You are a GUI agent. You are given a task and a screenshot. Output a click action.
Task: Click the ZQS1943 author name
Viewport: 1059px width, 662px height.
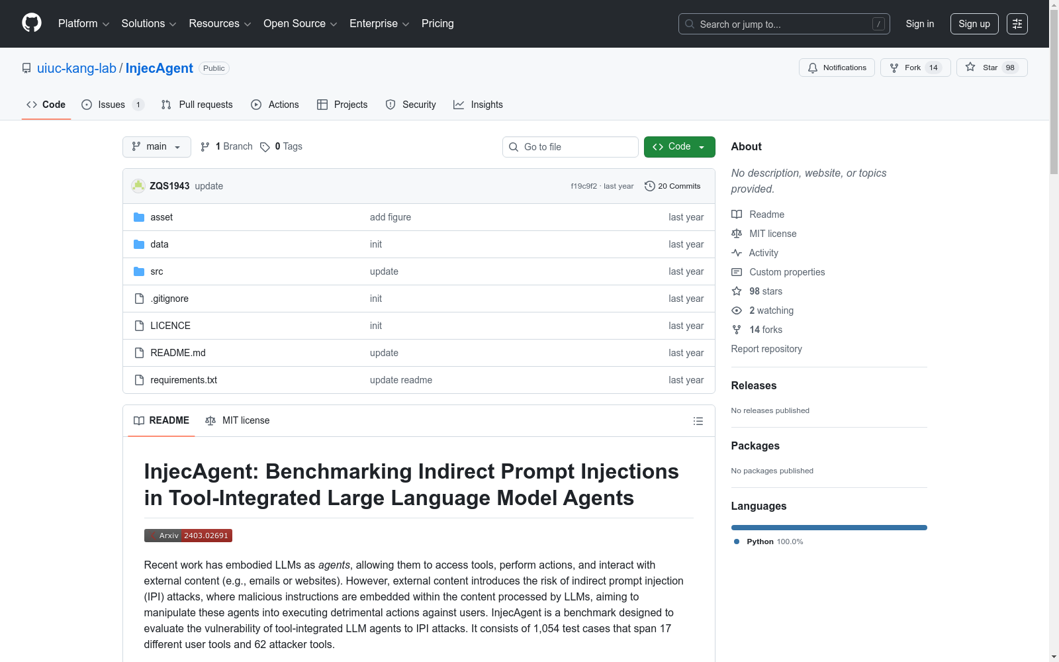[x=169, y=186]
